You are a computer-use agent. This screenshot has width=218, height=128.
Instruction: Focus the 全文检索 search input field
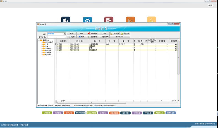57,37
